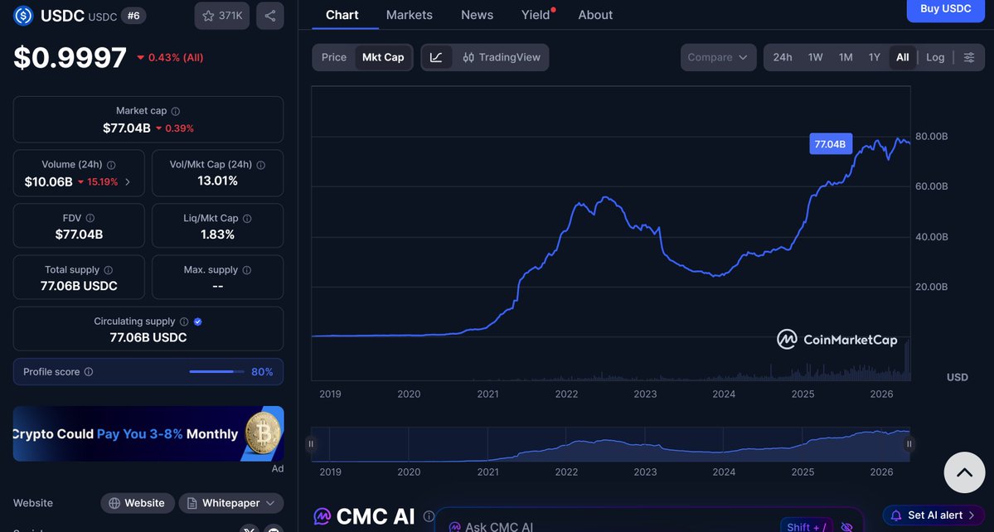Screen dimensions: 994x532
Task: Click the $0.9997 price text
Action: 70,58
